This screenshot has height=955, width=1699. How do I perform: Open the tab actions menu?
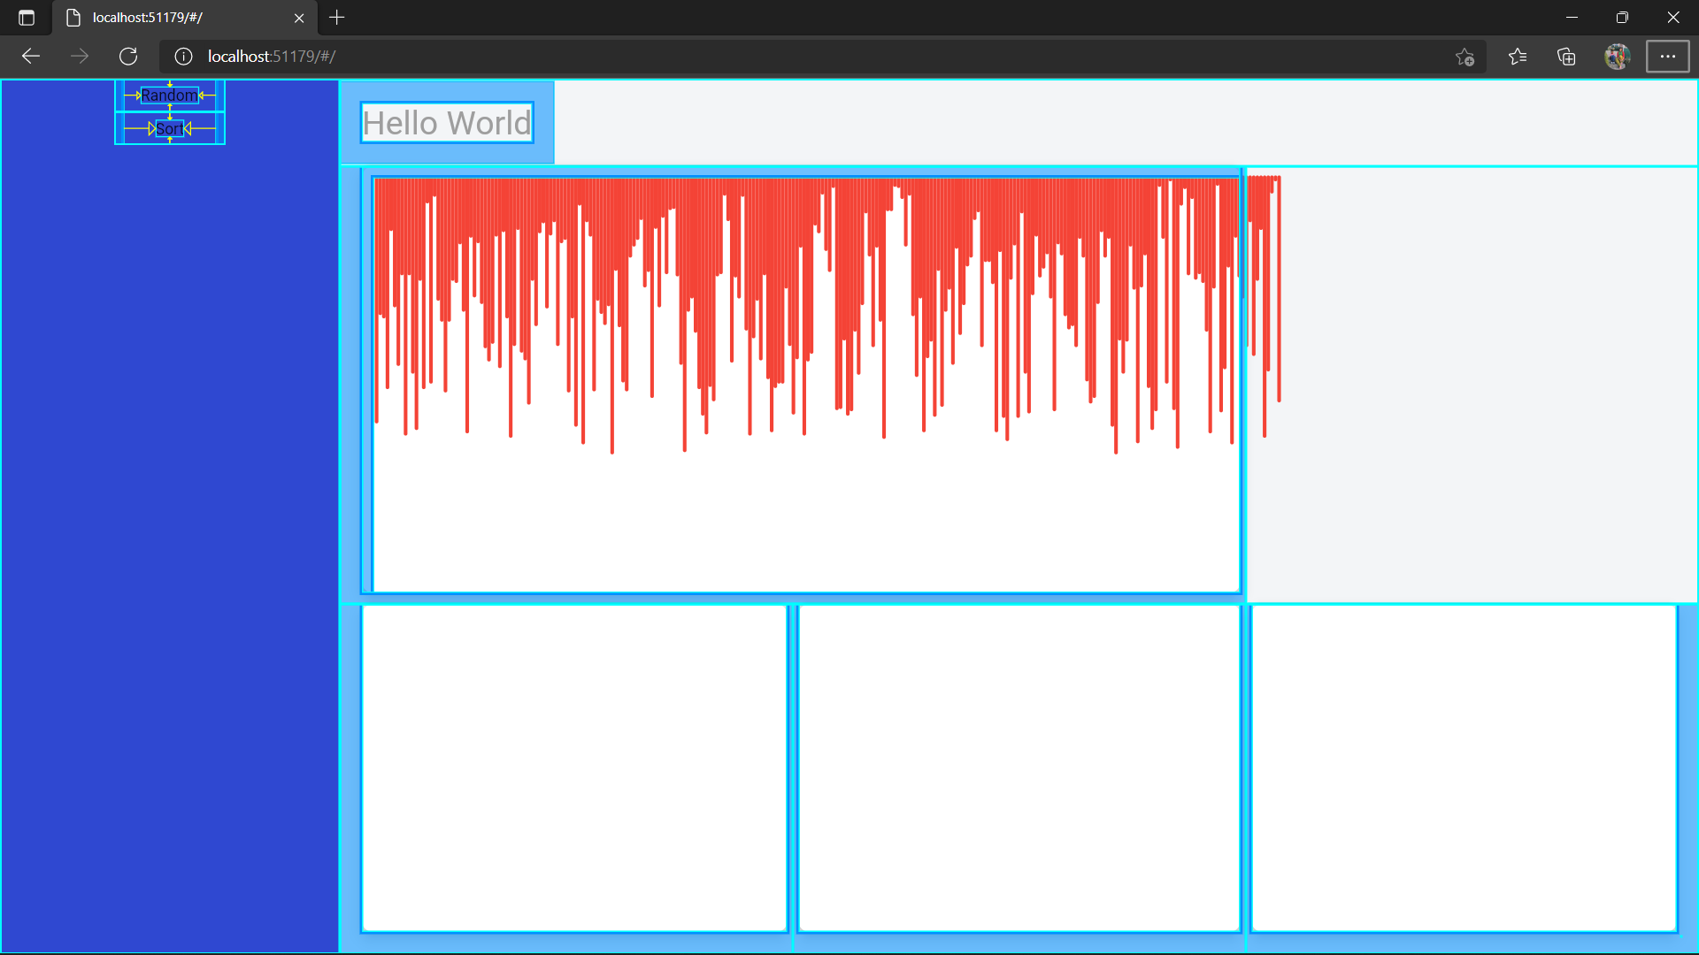[27, 18]
